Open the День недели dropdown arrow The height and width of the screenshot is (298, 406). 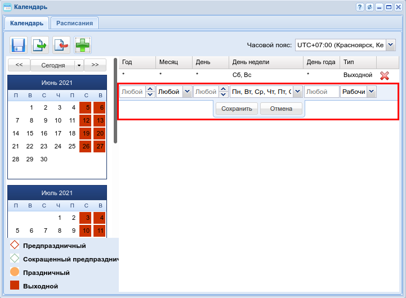click(298, 92)
